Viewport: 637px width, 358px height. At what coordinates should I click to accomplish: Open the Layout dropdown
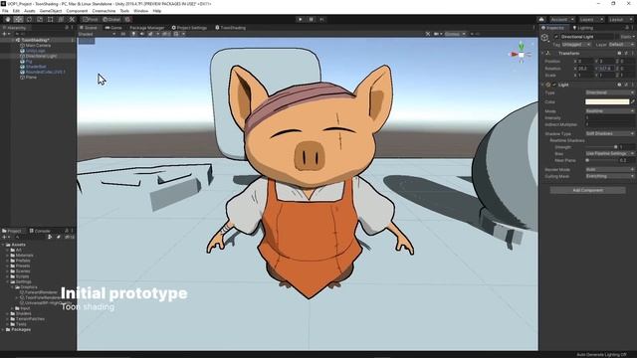(x=620, y=20)
